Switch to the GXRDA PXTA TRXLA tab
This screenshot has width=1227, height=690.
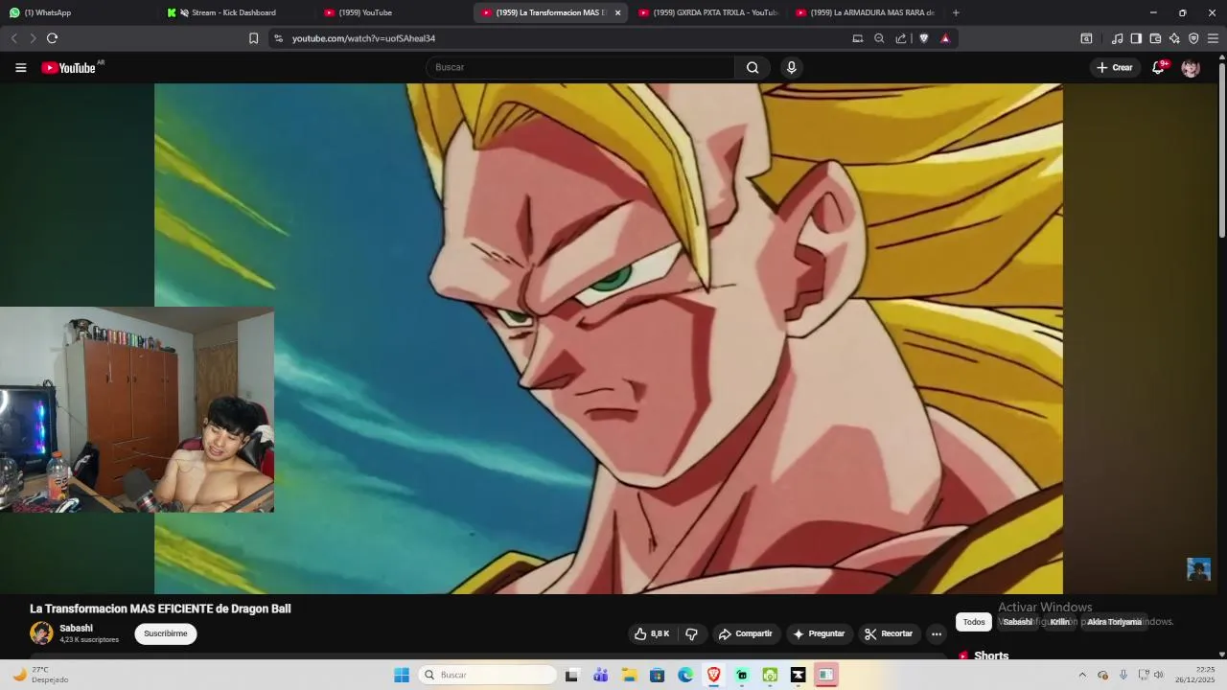(707, 12)
